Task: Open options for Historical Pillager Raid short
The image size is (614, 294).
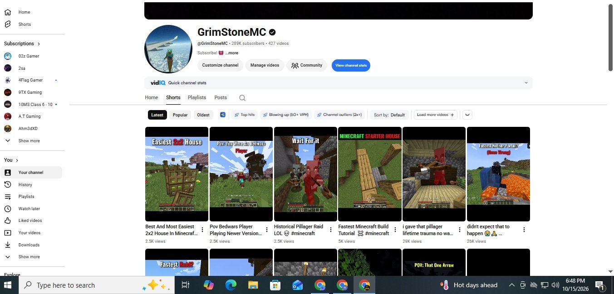Action: coord(331,230)
